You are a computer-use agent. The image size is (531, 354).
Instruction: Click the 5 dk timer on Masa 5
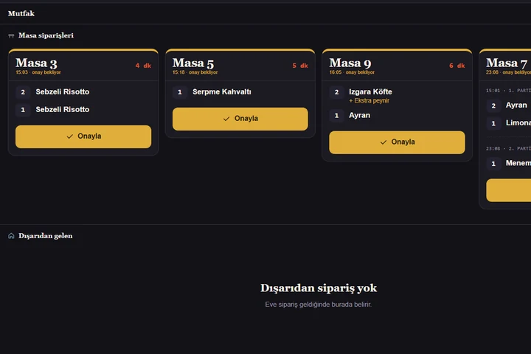coord(300,66)
